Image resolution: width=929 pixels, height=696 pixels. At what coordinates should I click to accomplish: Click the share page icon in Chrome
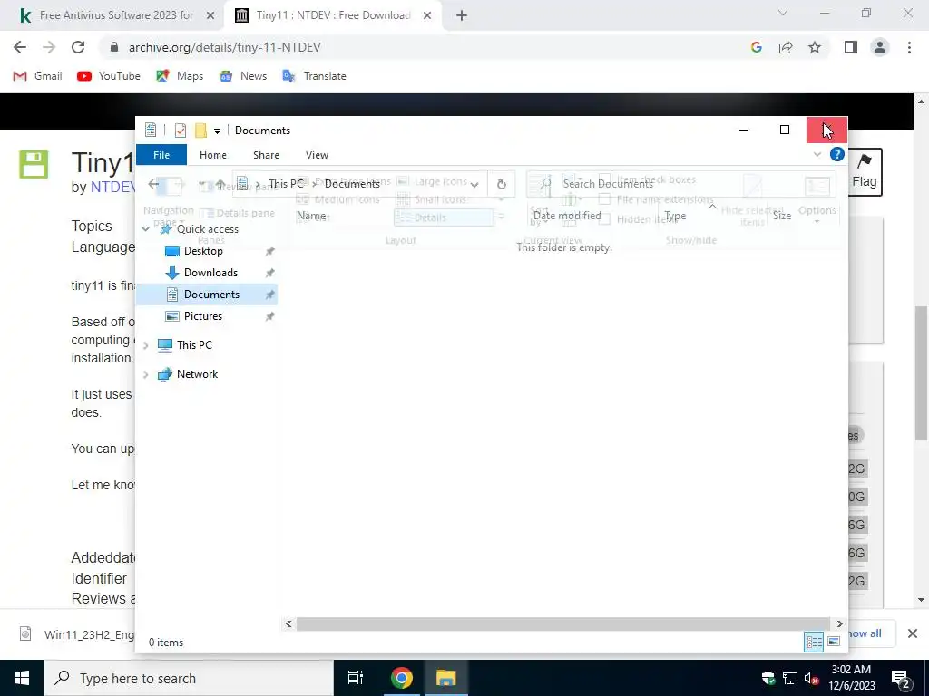tap(786, 47)
